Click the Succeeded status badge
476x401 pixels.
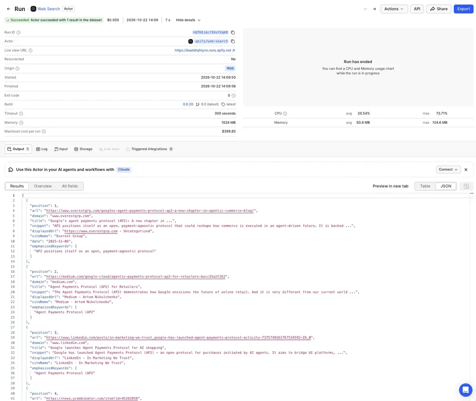[x=54, y=20]
